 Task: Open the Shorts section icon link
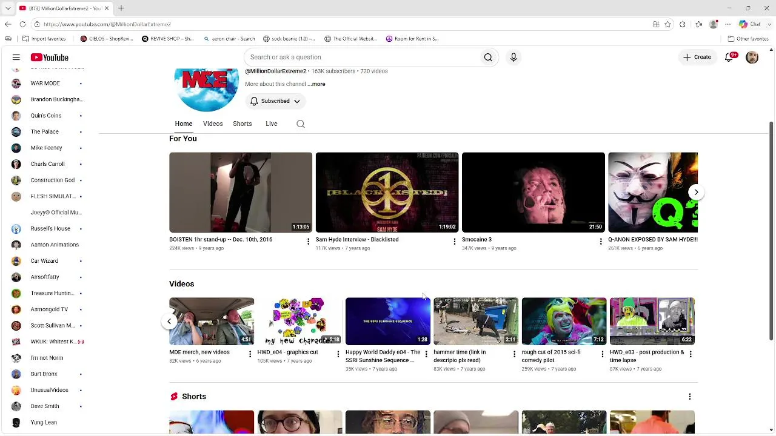(174, 397)
